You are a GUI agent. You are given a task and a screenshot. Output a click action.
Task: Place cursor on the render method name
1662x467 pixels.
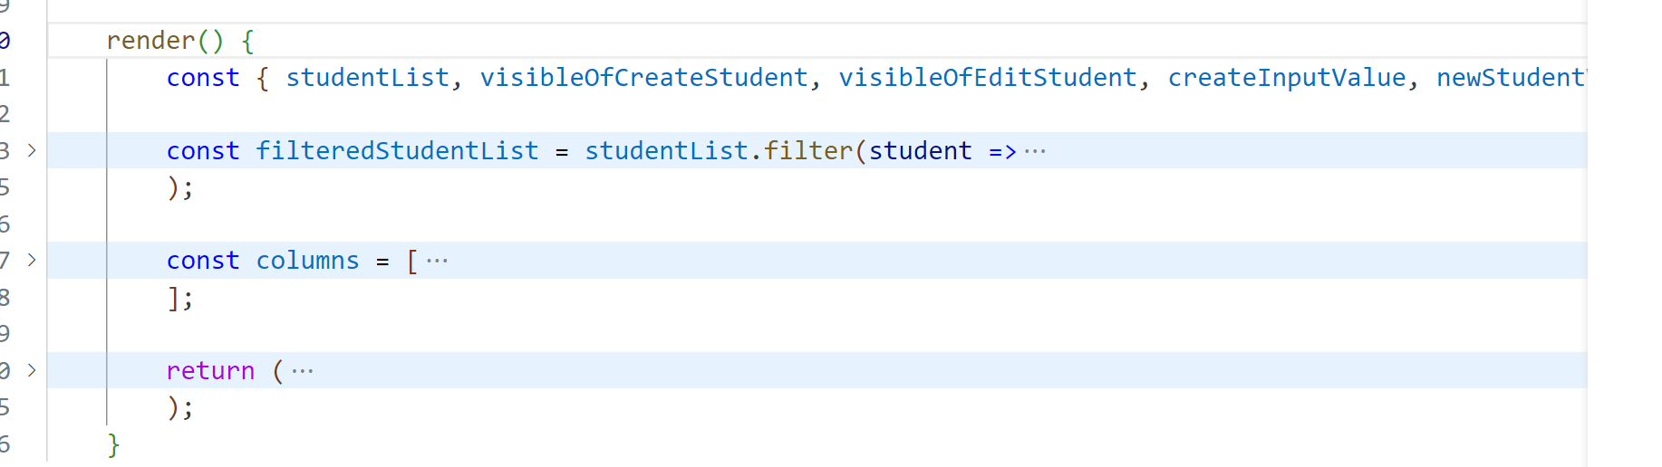(x=150, y=41)
